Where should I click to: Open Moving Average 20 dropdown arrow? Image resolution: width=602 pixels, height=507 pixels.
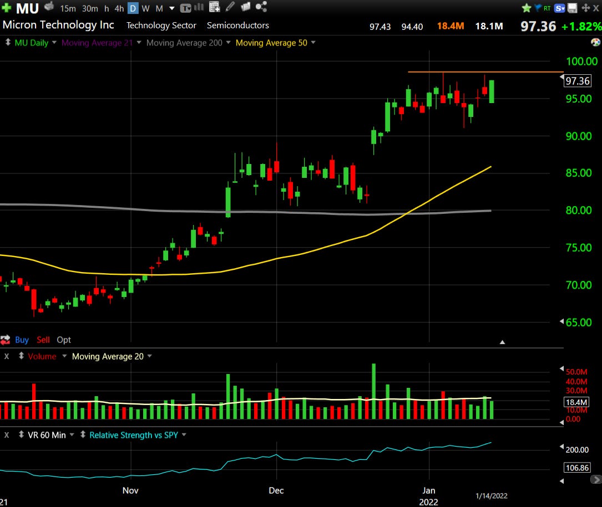pos(150,356)
